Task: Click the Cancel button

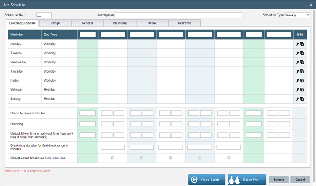Action: (x=300, y=180)
